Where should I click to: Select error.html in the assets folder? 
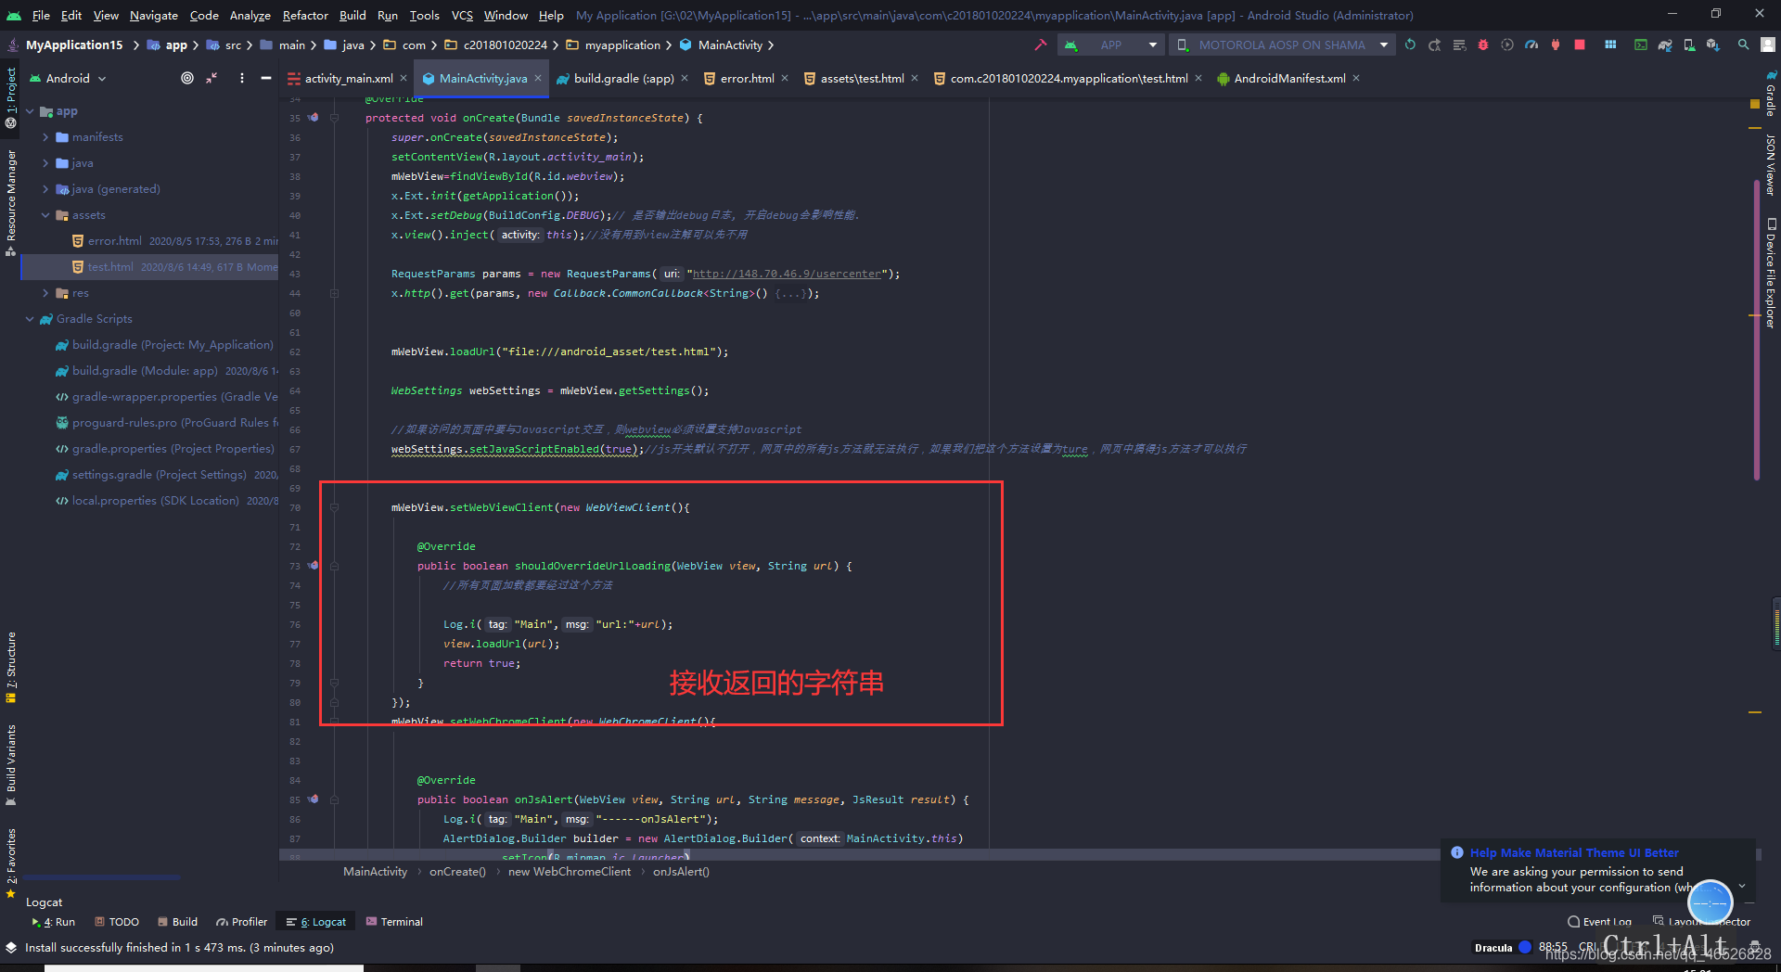115,241
